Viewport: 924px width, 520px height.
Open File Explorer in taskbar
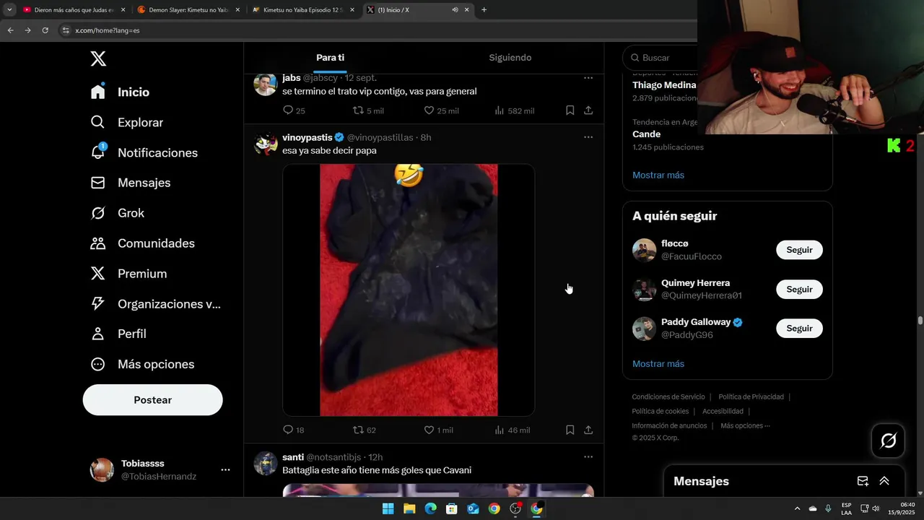(409, 508)
